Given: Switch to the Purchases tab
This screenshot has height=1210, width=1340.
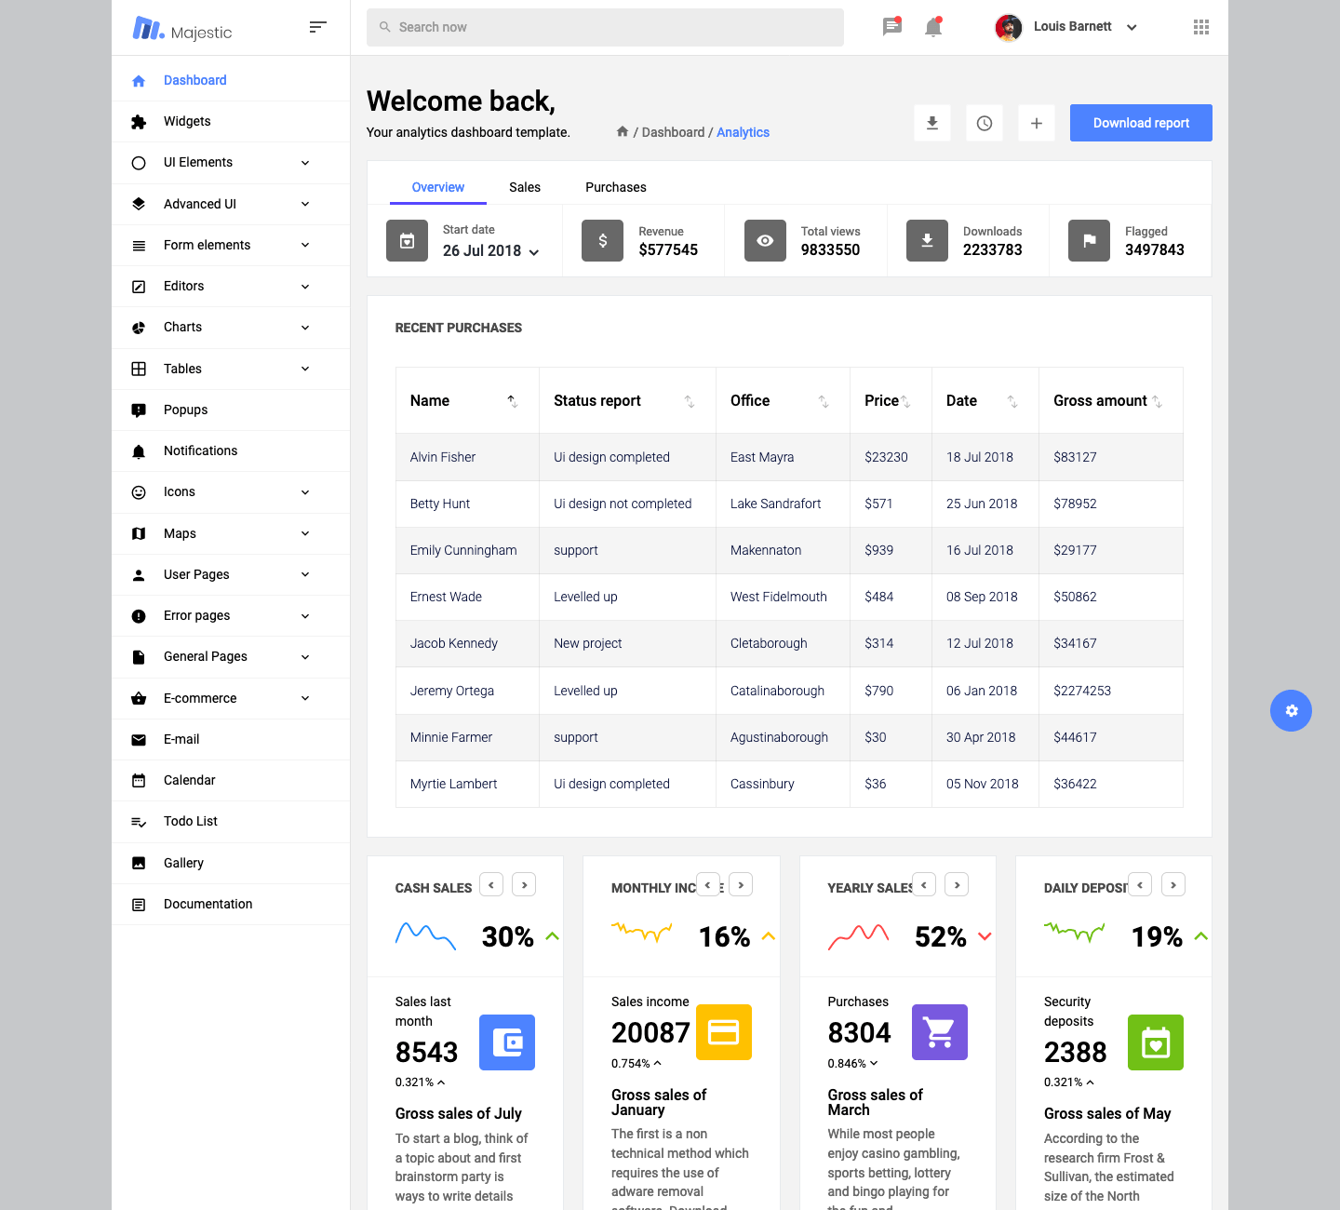Looking at the screenshot, I should pos(615,187).
